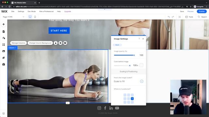Open the Tools panel

click(189, 17)
